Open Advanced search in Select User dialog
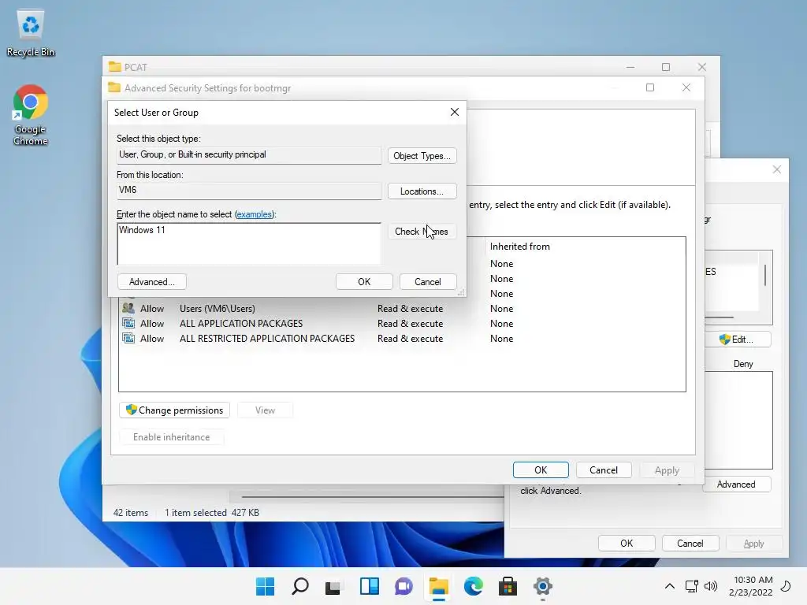807x605 pixels. point(152,282)
